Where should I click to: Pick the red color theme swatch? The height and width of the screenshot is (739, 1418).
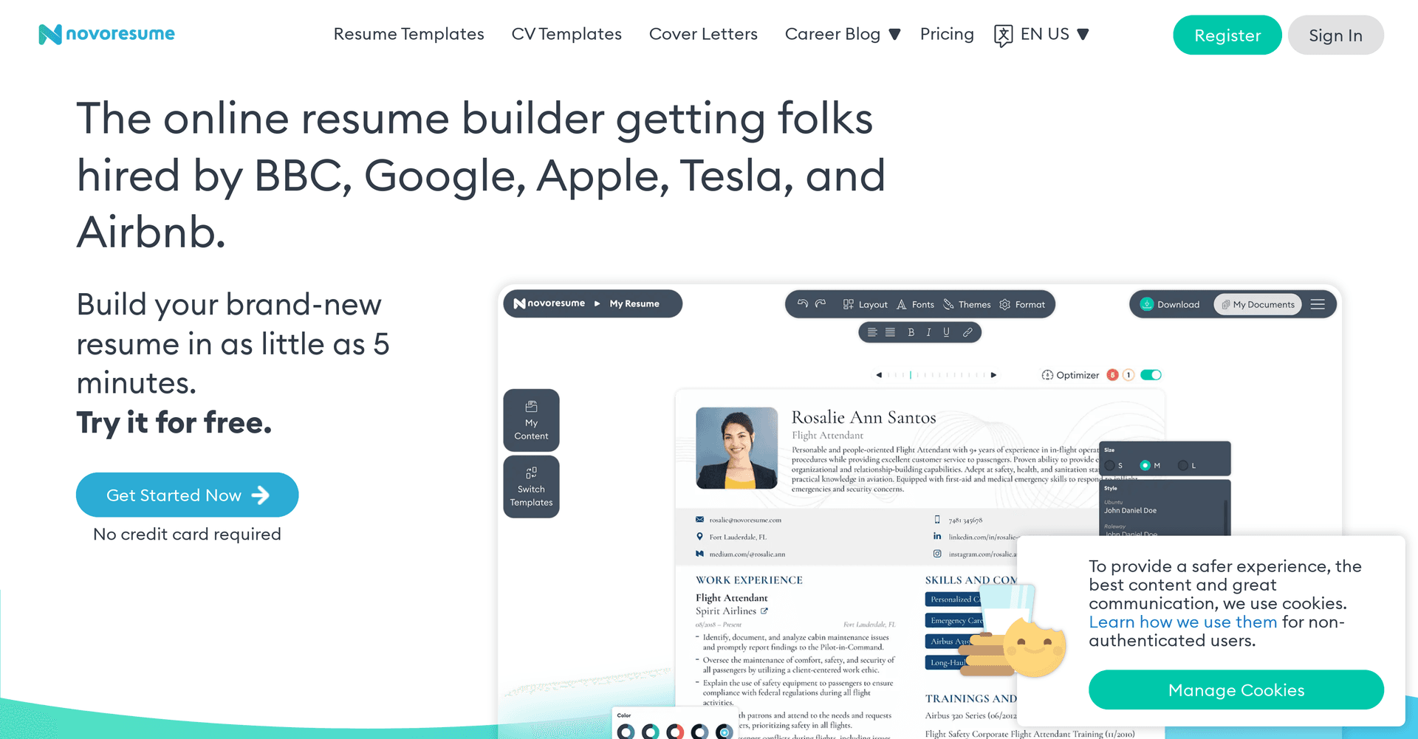pyautogui.click(x=675, y=731)
